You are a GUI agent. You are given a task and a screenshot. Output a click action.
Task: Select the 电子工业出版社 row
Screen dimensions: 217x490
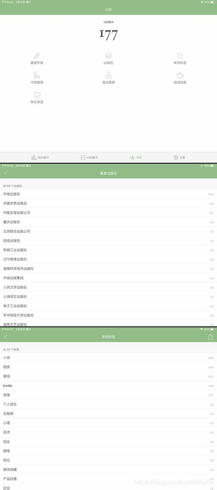(x=108, y=306)
